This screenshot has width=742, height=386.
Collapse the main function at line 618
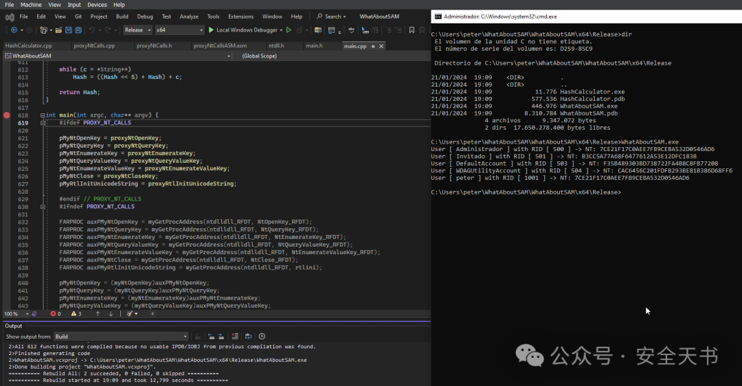point(43,115)
